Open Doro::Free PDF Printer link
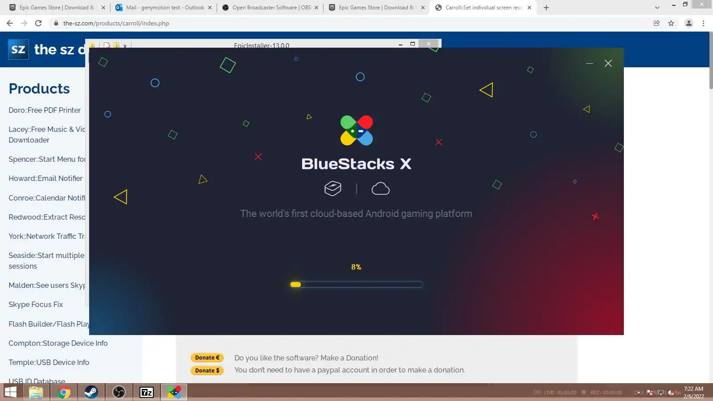The height and width of the screenshot is (401, 713). pos(45,110)
